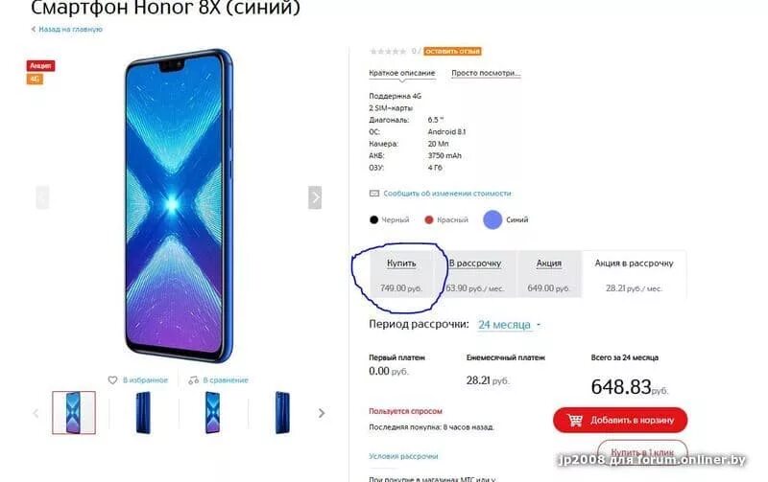This screenshot has height=482, width=768.
Task: Choose the Синий color swatch
Action: 492,220
